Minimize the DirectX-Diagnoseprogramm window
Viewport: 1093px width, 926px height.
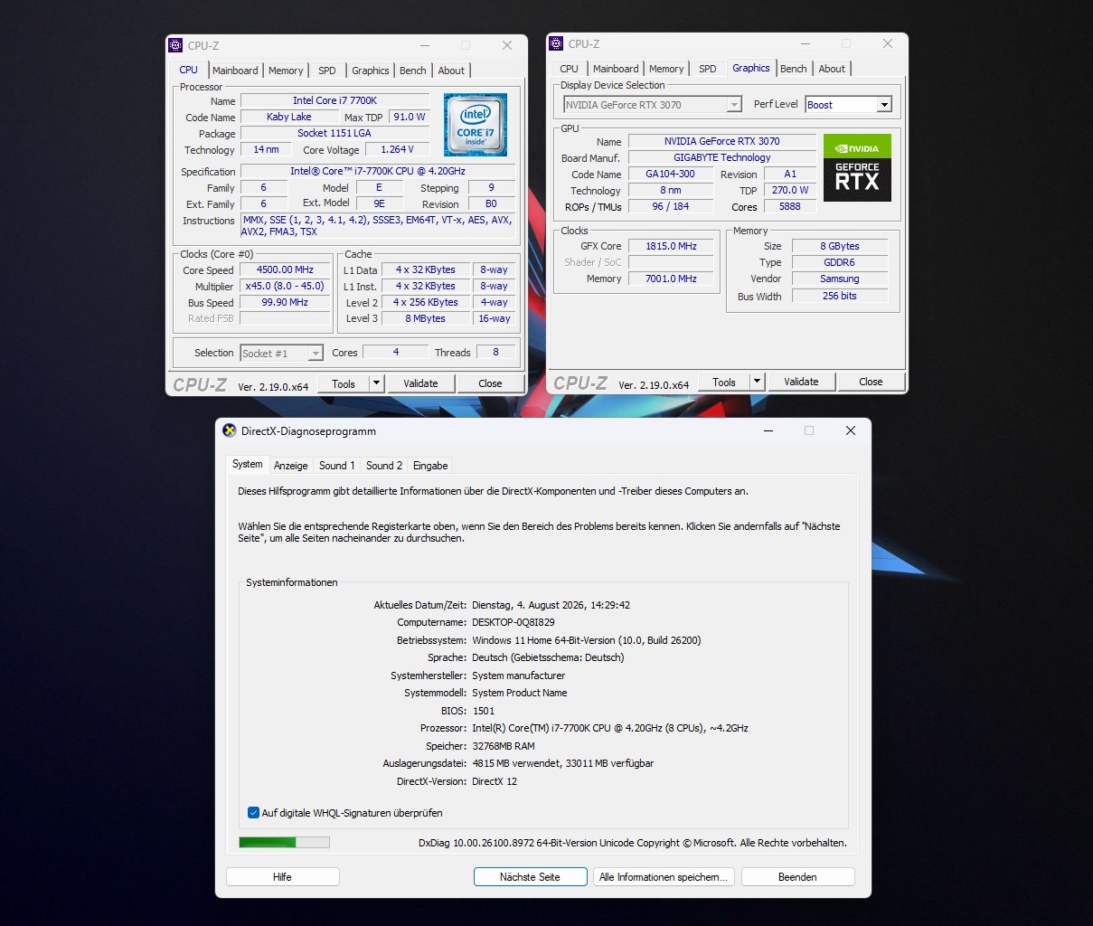click(x=768, y=431)
